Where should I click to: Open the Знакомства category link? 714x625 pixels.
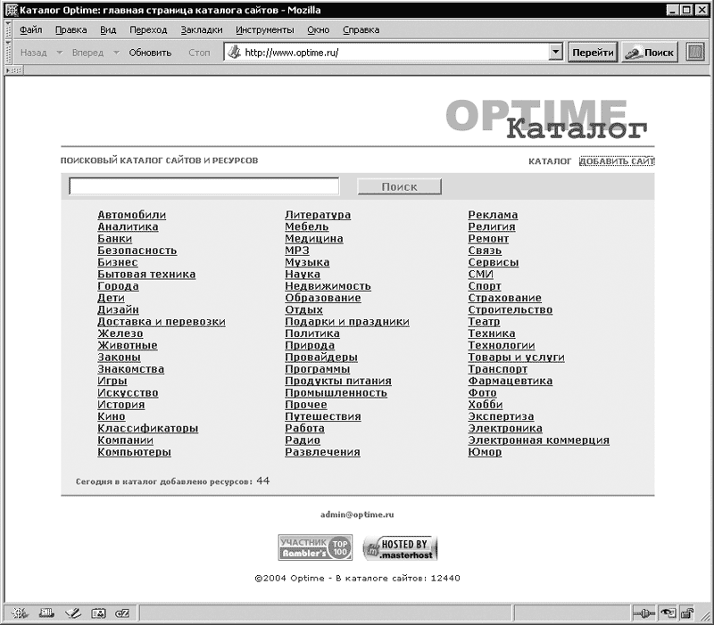(130, 369)
